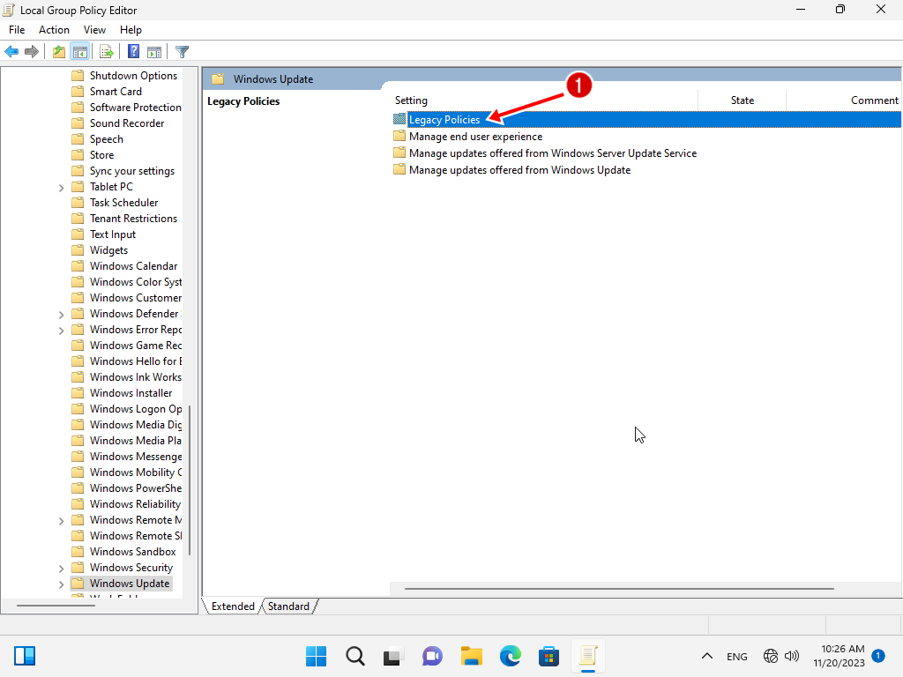The height and width of the screenshot is (677, 903).
Task: Open the View menu
Action: tap(94, 30)
